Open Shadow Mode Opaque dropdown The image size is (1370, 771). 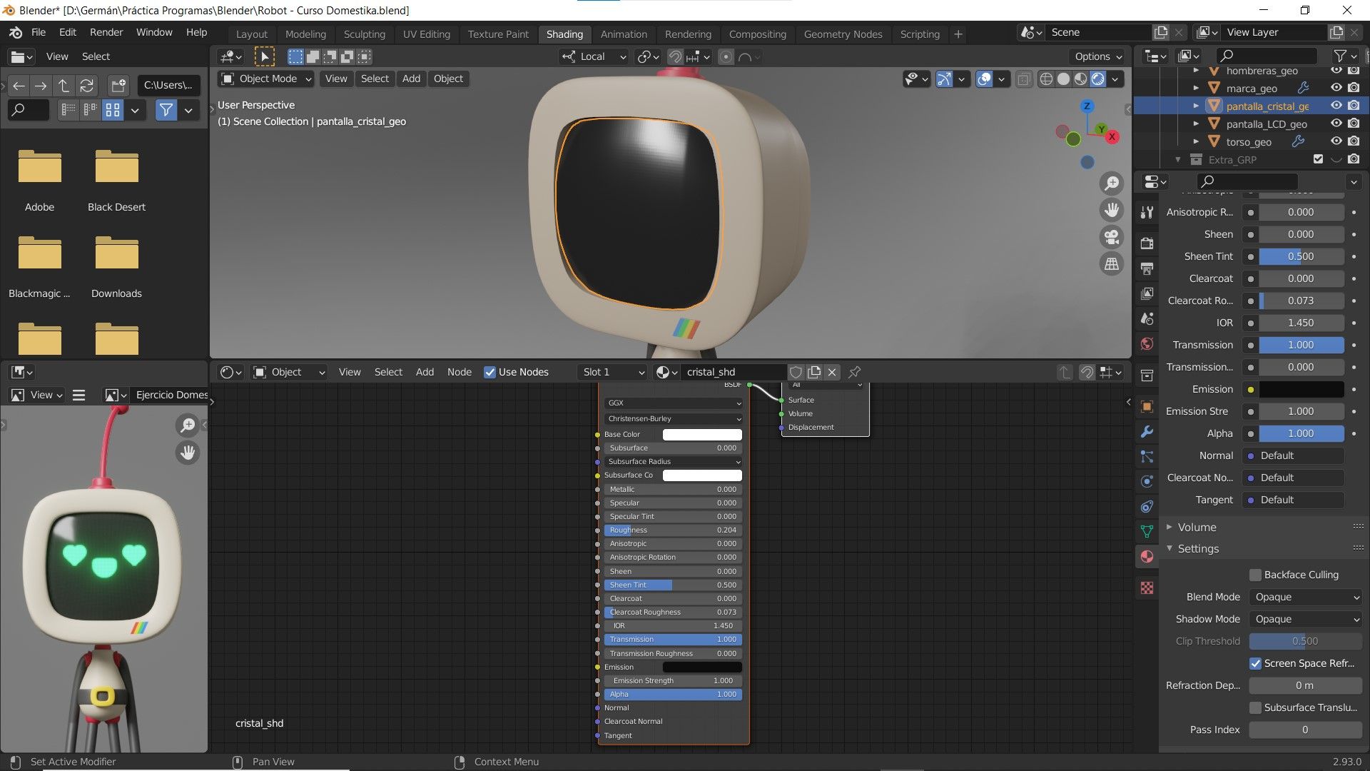click(1306, 619)
